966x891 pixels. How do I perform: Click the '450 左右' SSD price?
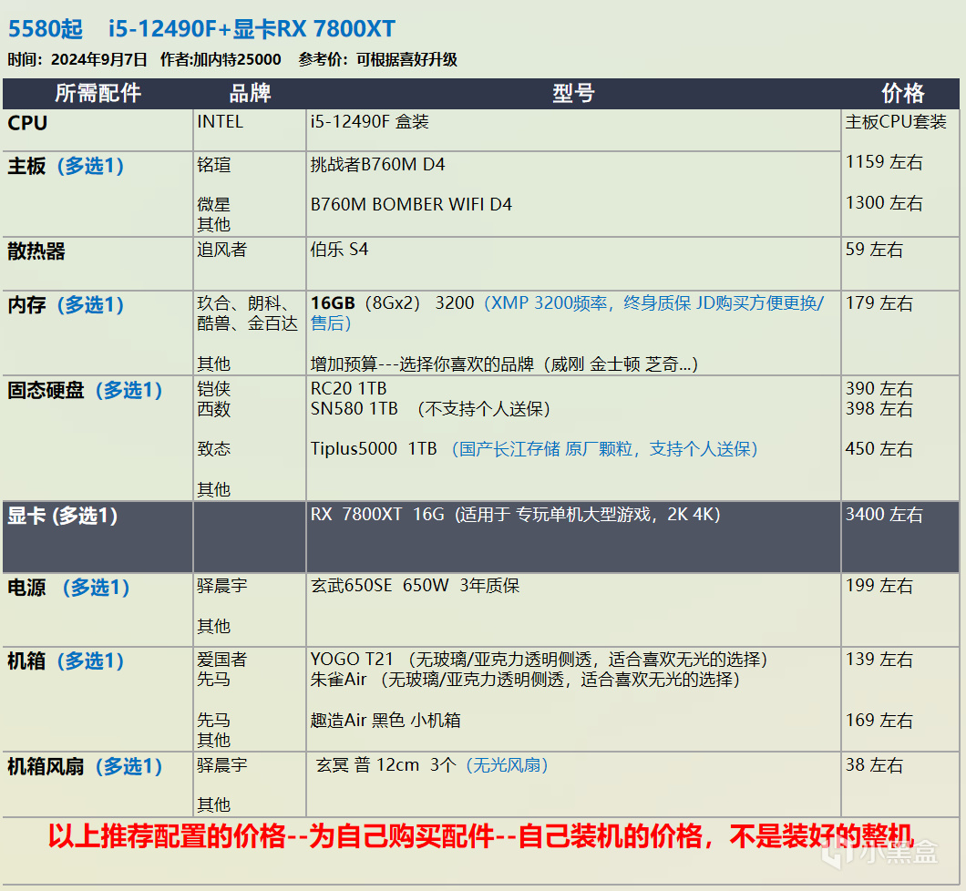click(x=879, y=449)
